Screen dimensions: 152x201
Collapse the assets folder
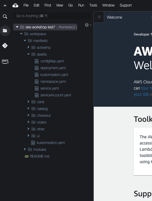28,54
